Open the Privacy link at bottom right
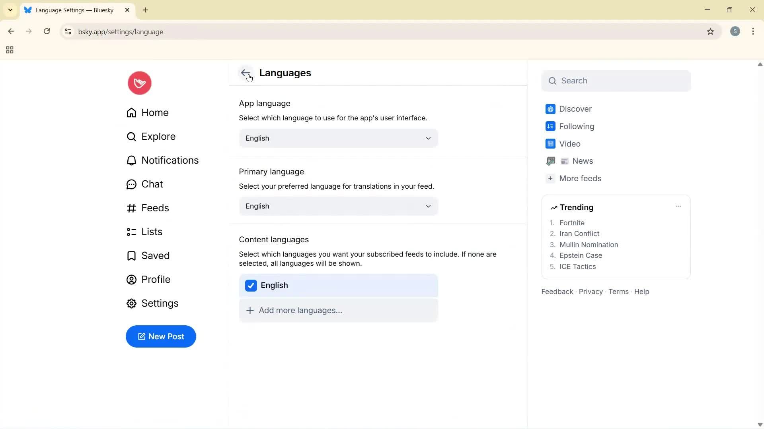Screen dimensions: 764x429 click(x=590, y=291)
